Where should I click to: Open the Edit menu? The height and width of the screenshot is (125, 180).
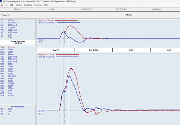[x=11, y=5]
